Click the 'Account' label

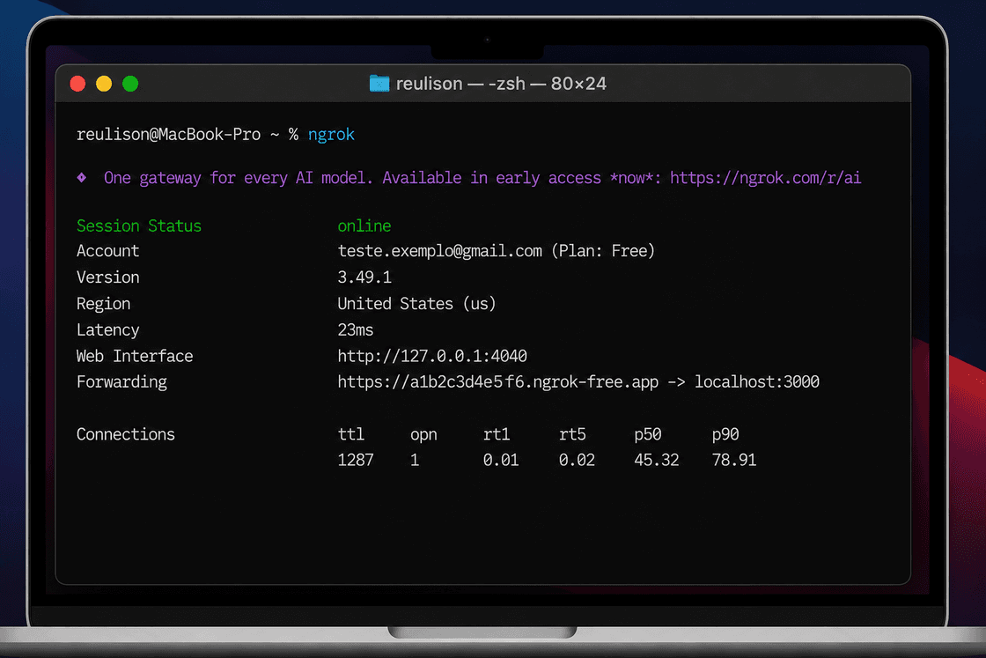[107, 251]
